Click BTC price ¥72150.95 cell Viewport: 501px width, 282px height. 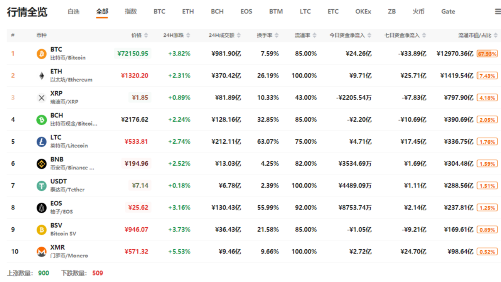coord(132,54)
